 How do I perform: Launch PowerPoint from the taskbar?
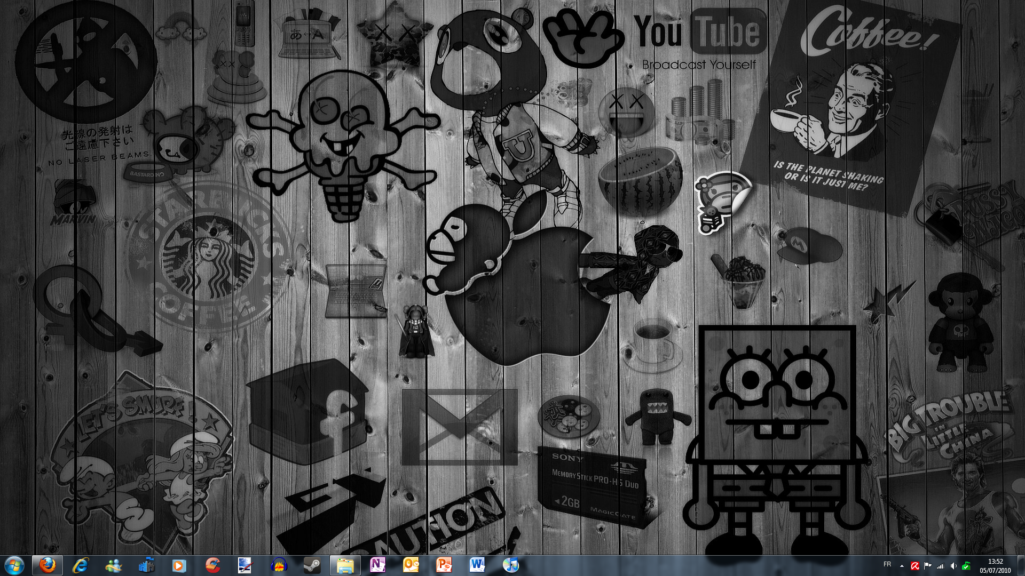pos(444,565)
